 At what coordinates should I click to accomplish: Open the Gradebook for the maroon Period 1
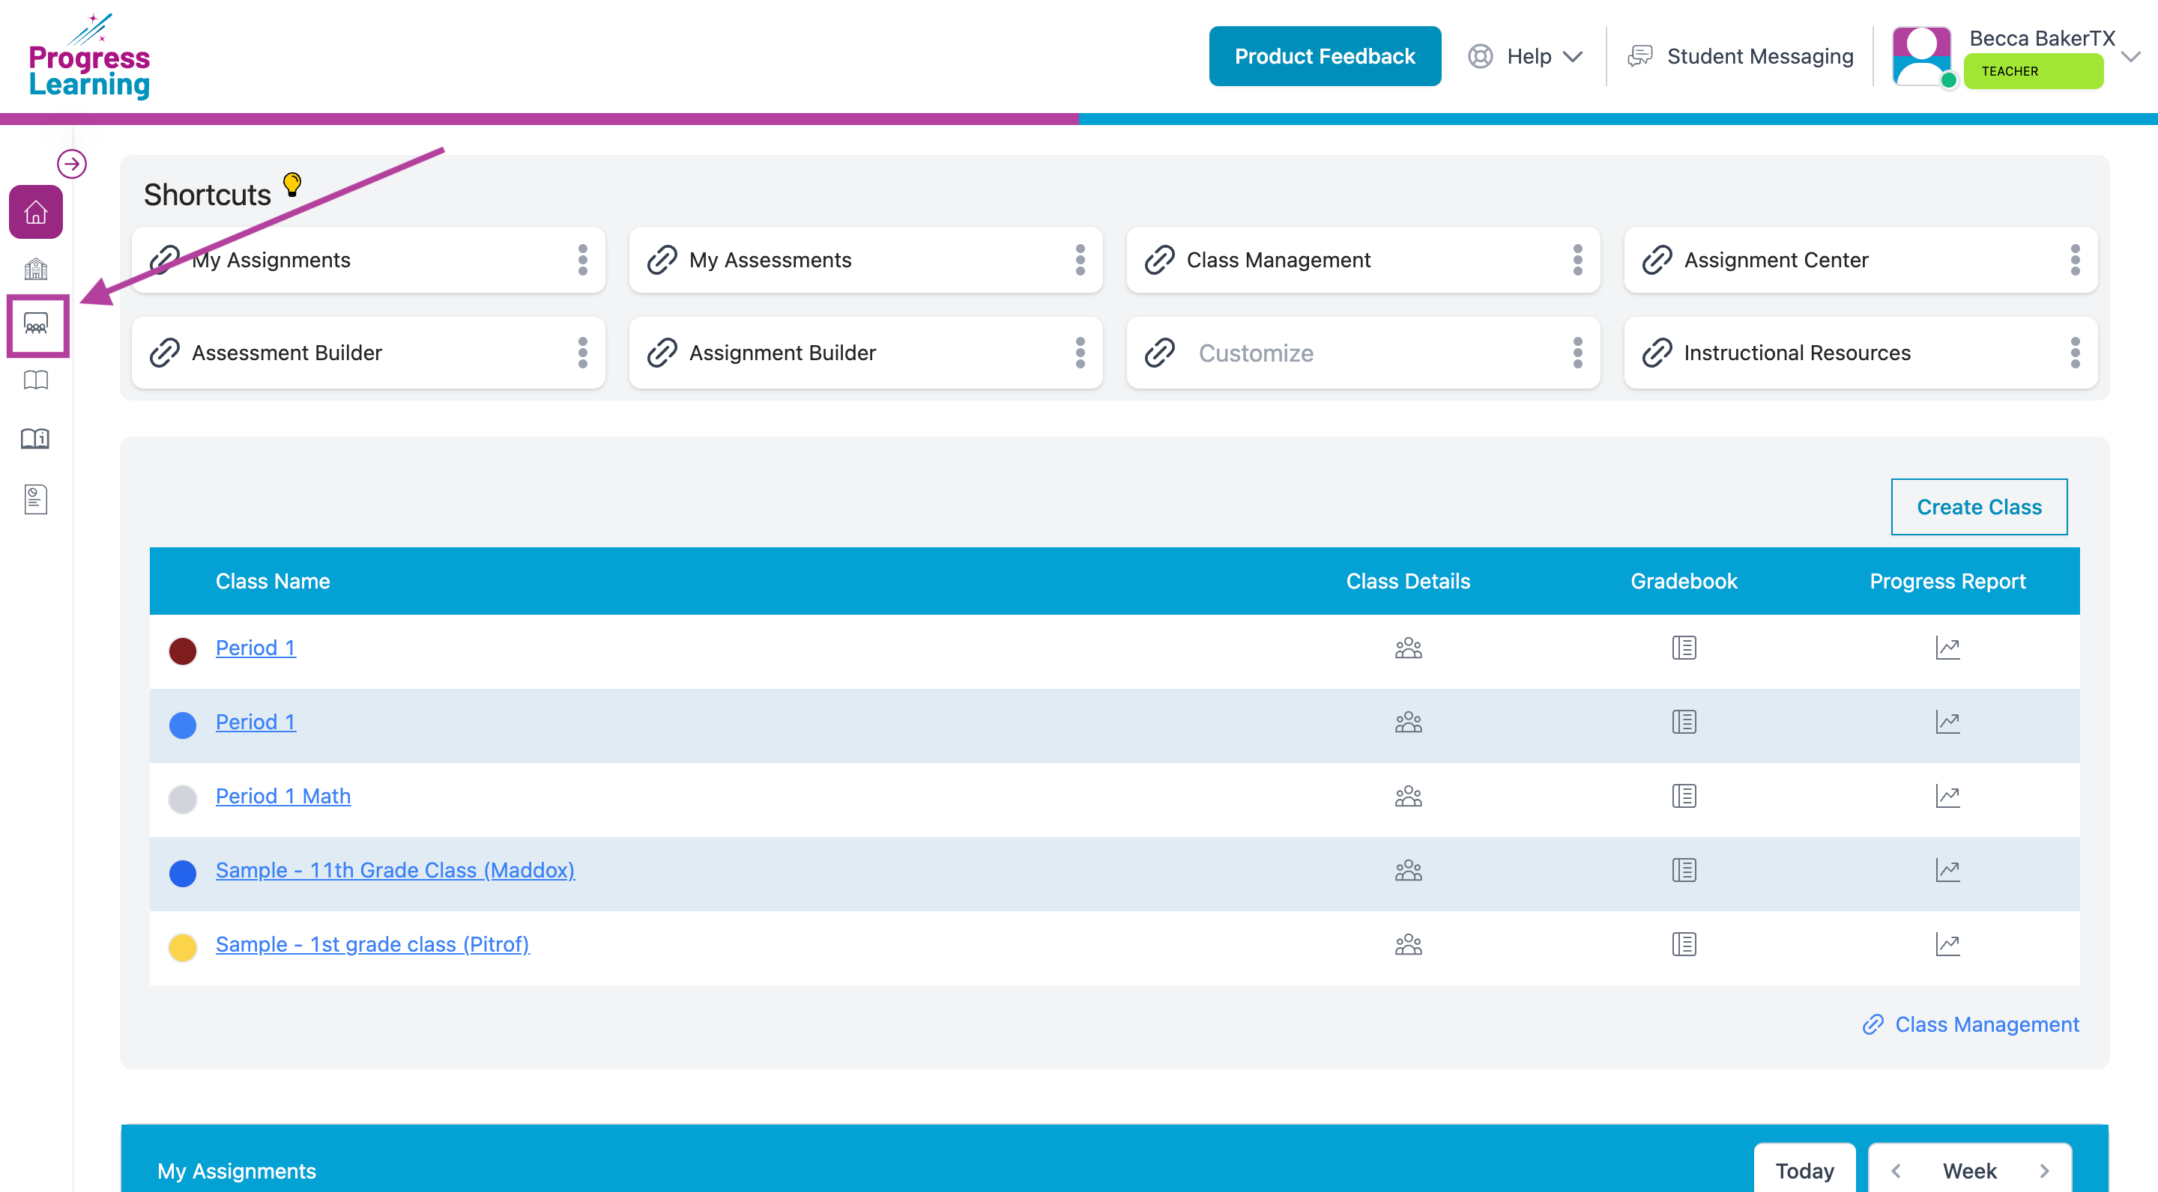[x=1684, y=648]
